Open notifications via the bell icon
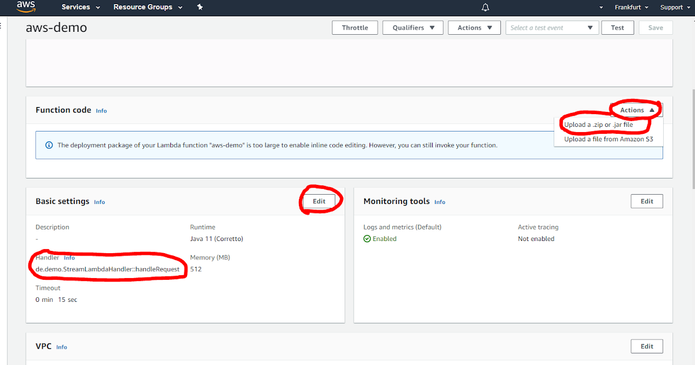The height and width of the screenshot is (365, 695). click(x=485, y=8)
